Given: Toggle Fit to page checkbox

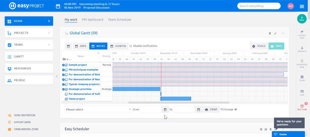Looking at the screenshot, I should point(235,109).
